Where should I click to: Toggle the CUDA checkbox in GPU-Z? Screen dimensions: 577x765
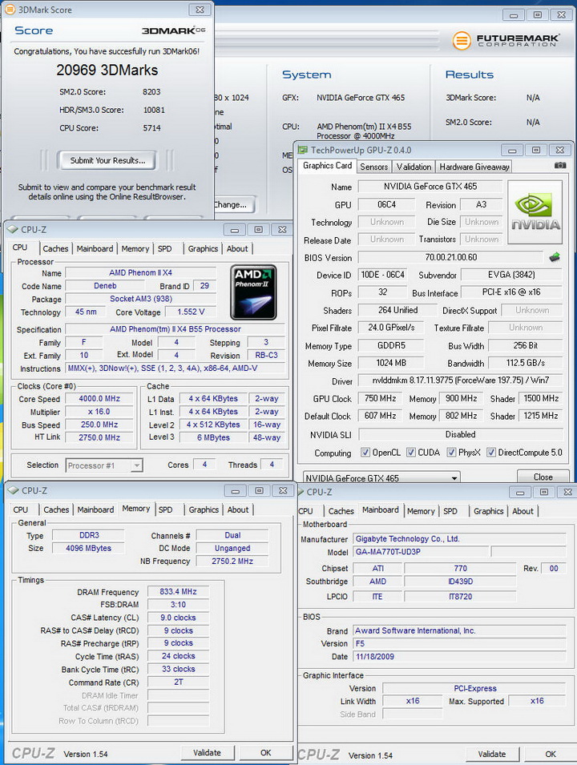[x=411, y=453]
